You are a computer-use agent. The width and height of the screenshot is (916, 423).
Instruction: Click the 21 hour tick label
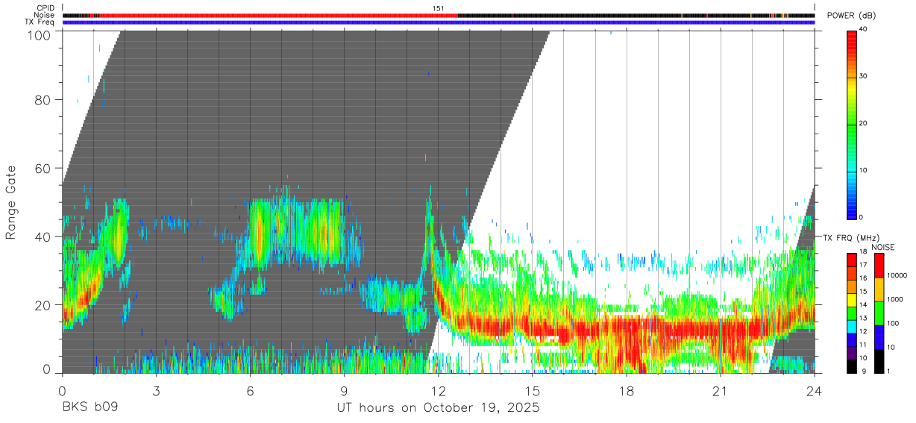[720, 391]
